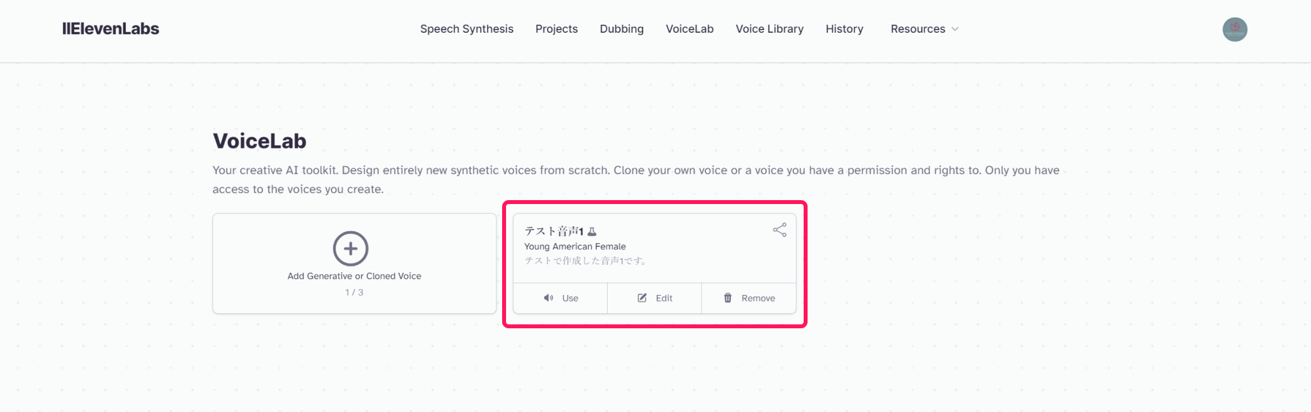Click the flask icon beside voice name
The image size is (1311, 412).
[592, 232]
